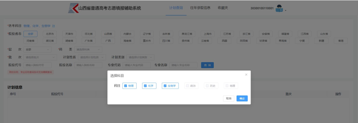Select 海南省 province filter
This screenshot has width=358, height=123.
pyautogui.click(x=127, y=41)
